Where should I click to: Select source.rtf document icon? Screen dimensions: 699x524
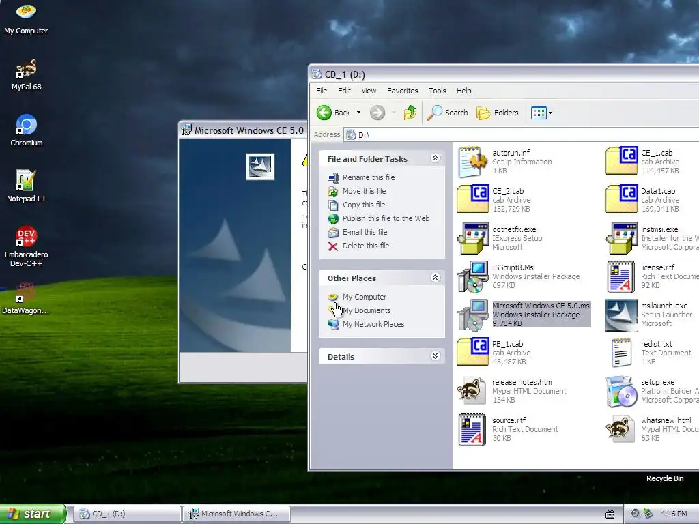point(472,429)
